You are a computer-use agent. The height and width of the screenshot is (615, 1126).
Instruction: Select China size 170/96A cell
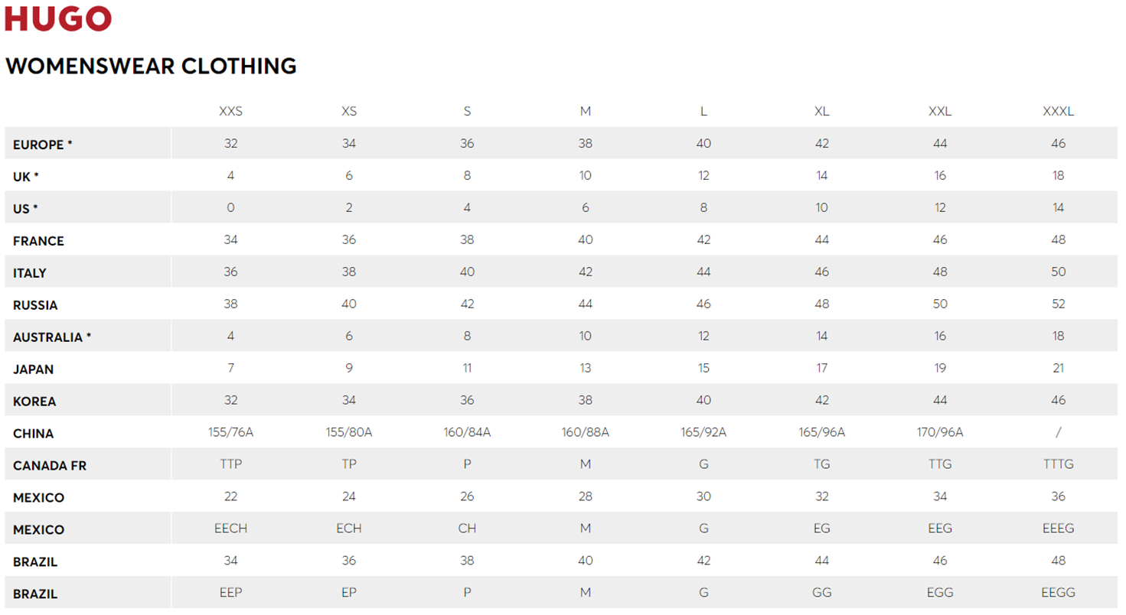click(x=940, y=432)
